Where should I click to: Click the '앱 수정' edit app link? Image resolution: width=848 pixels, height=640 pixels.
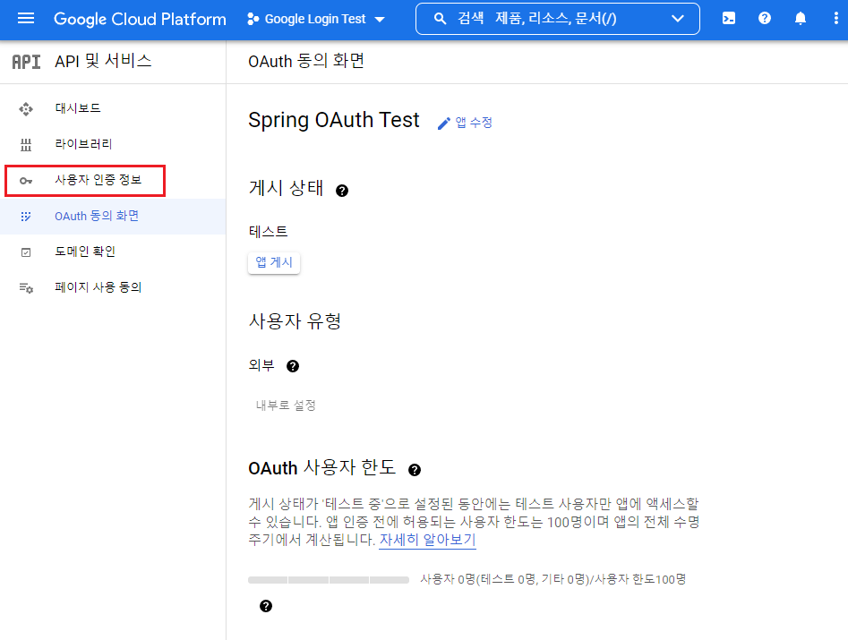[x=466, y=123]
